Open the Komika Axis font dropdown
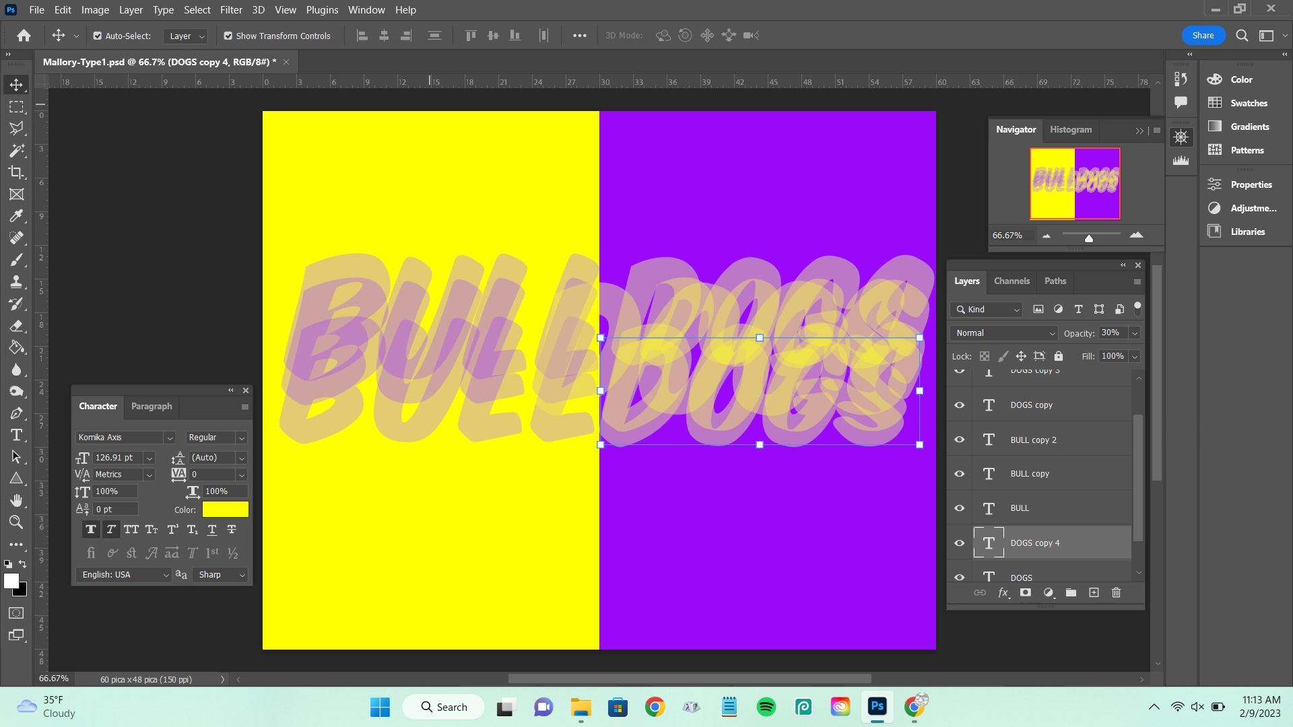This screenshot has height=727, width=1293. click(x=170, y=438)
